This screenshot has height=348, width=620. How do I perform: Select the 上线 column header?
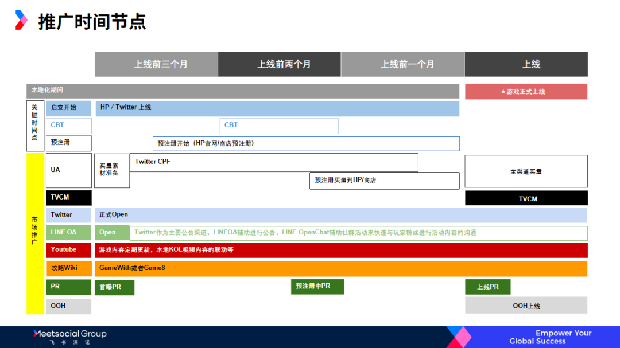(526, 64)
